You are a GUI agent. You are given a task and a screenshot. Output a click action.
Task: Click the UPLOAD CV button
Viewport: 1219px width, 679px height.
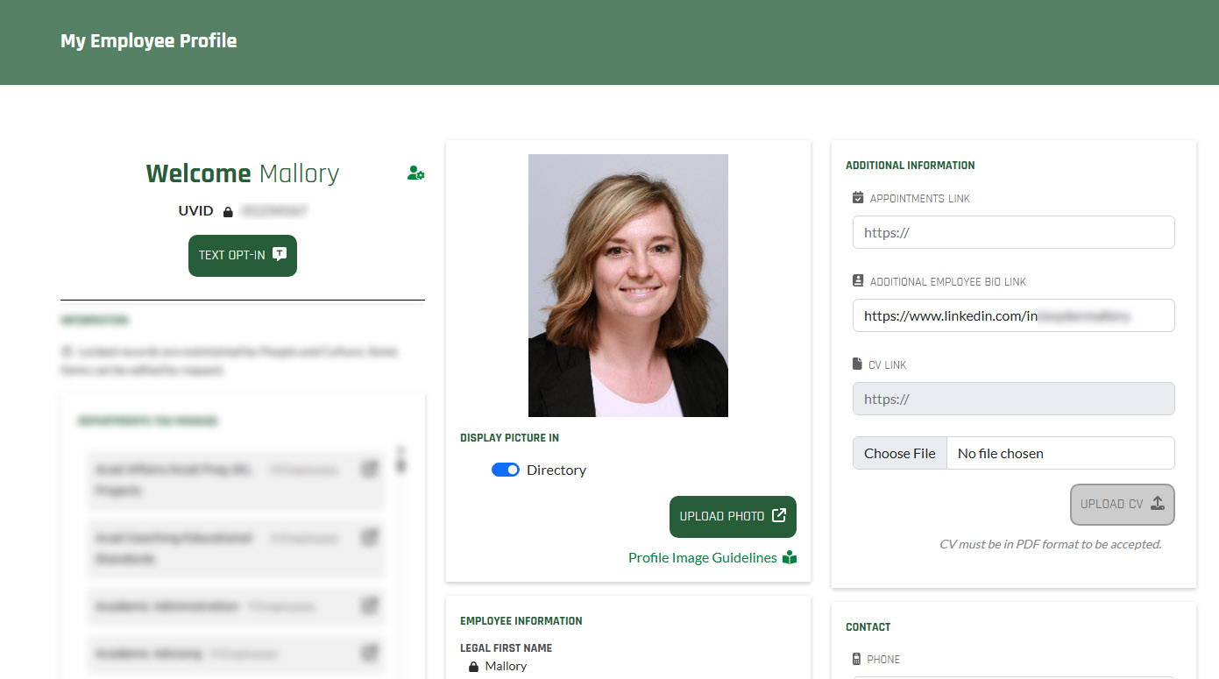(x=1122, y=505)
